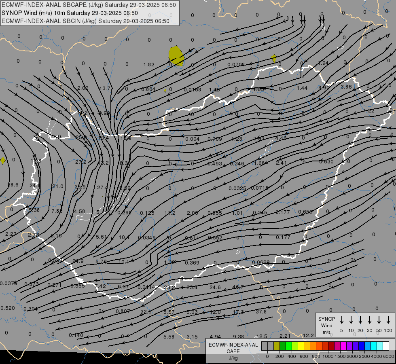The width and height of the screenshot is (396, 364).
Task: Click the 1.82 CAPE value
Action: pos(149,64)
